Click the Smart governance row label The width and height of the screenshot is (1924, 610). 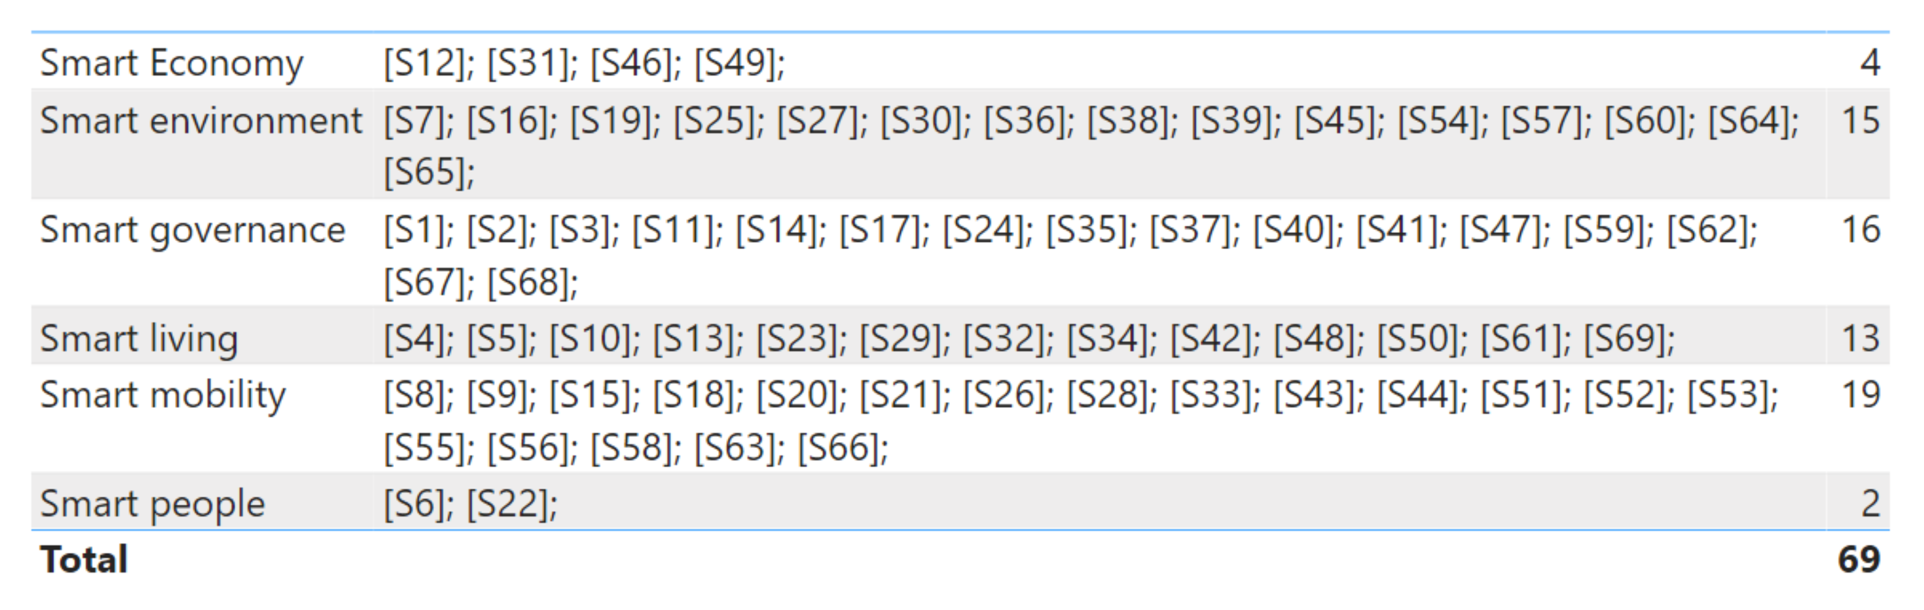point(193,230)
